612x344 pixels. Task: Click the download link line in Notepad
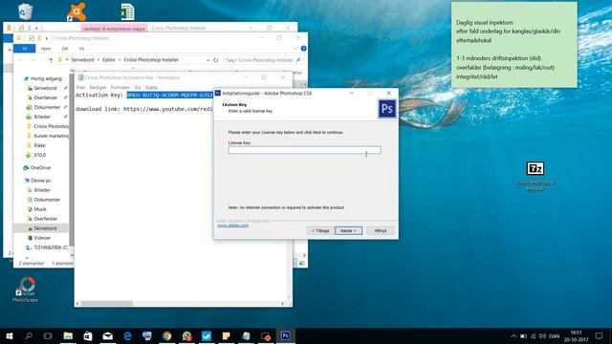coord(144,109)
